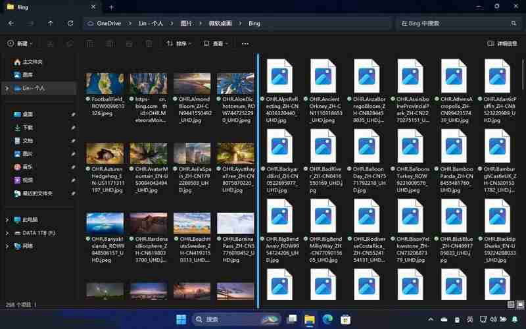This screenshot has width=526, height=329.
Task: Click the forward navigation arrow
Action: click(30, 24)
